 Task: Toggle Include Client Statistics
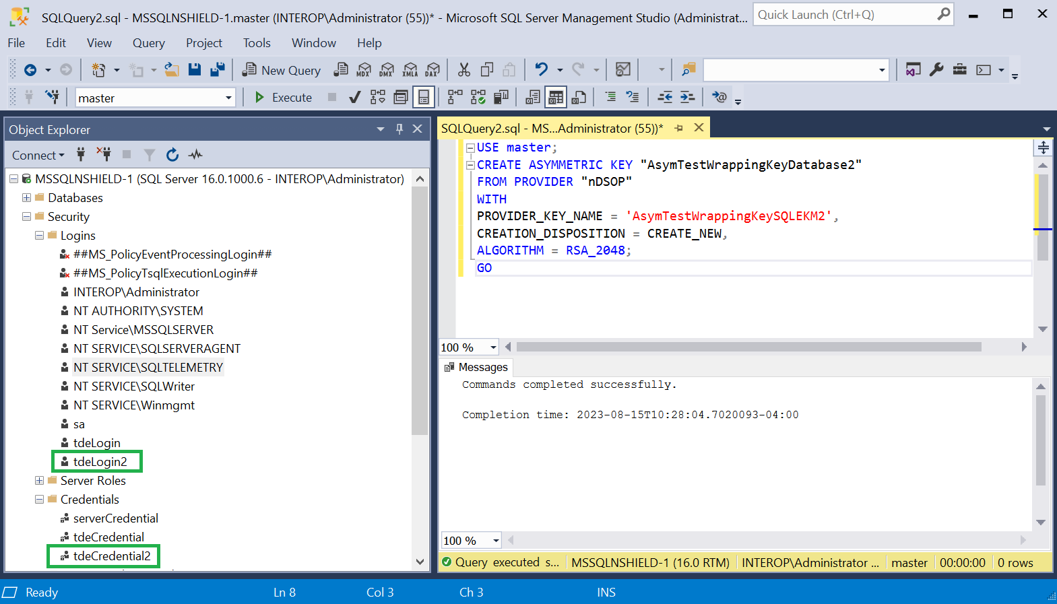(501, 98)
